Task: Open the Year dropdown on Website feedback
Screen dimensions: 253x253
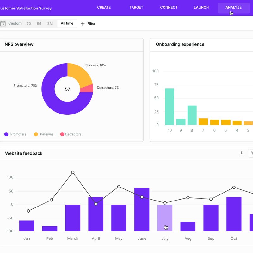Action: click(x=251, y=153)
